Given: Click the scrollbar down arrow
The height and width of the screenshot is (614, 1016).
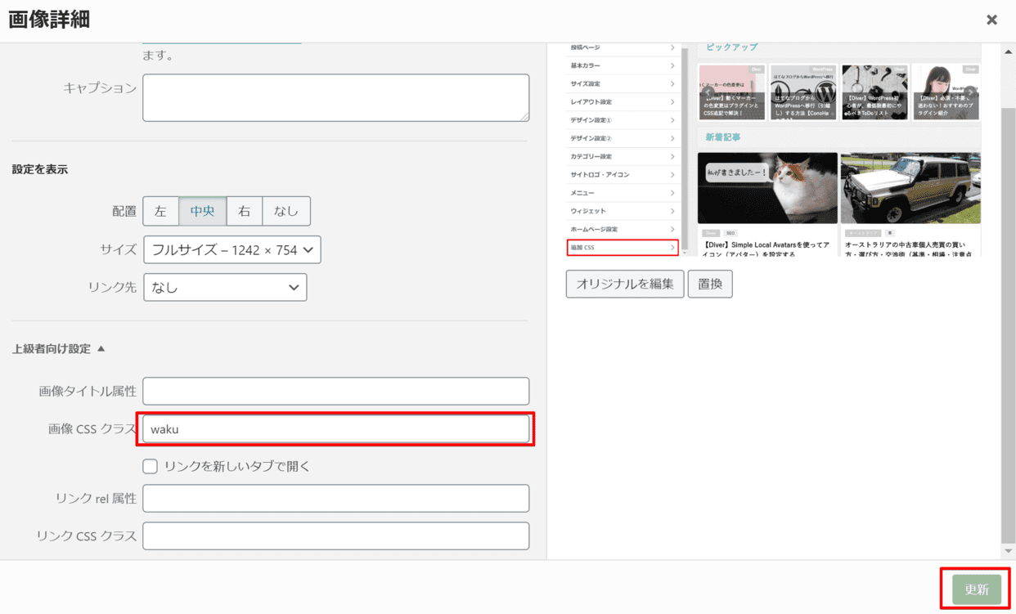Looking at the screenshot, I should (x=1008, y=552).
